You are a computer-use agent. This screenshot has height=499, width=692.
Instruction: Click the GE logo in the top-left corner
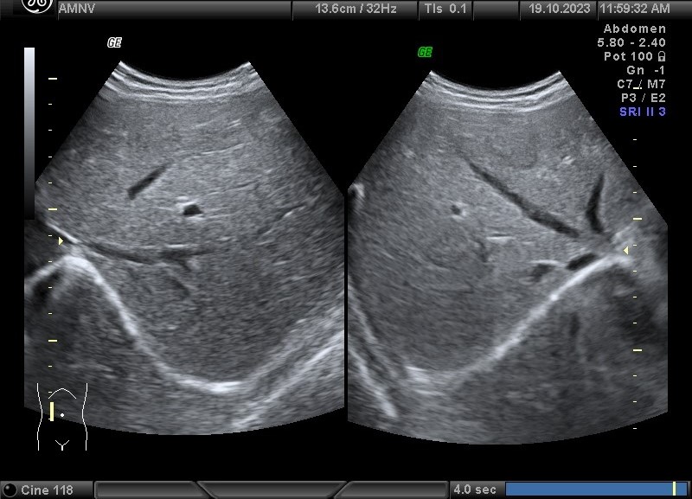36,6
